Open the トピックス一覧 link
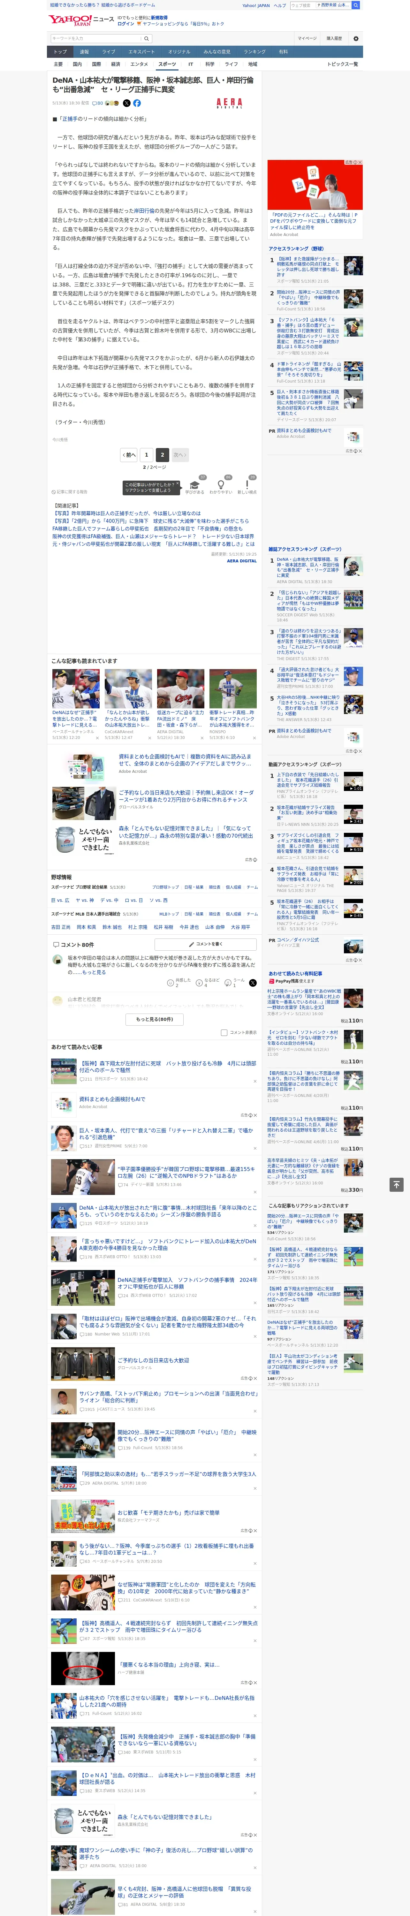The width and height of the screenshot is (410, 1916). coord(342,64)
